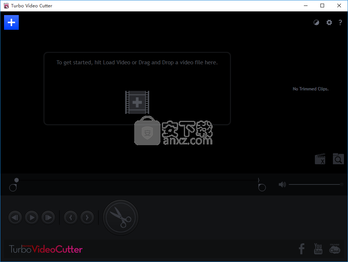Toggle the contrast theme icon
This screenshot has height=262, width=348.
tap(316, 22)
